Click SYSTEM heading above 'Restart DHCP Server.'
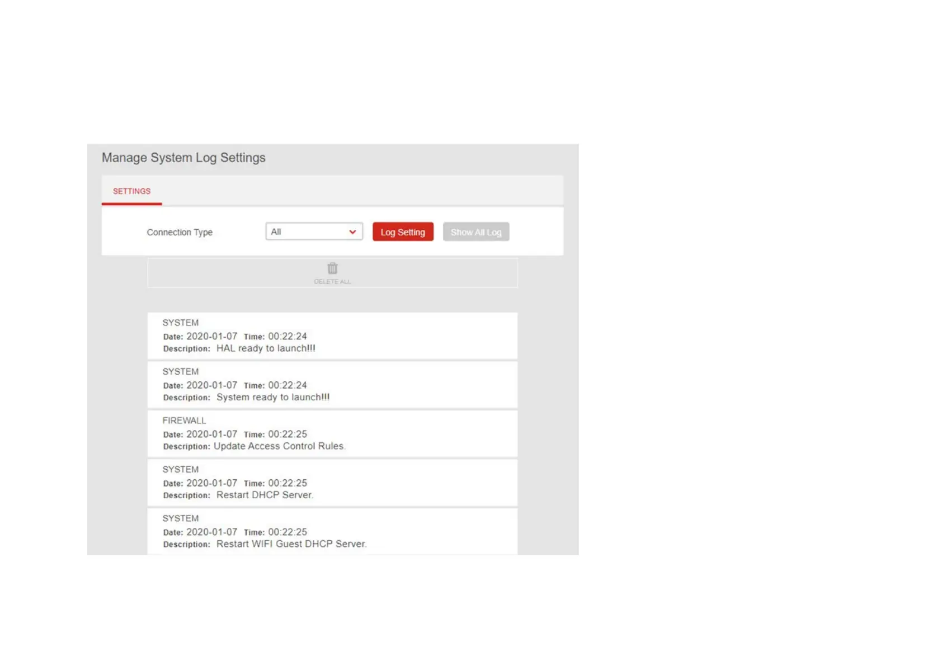The width and height of the screenshot is (942, 666). pyautogui.click(x=180, y=469)
